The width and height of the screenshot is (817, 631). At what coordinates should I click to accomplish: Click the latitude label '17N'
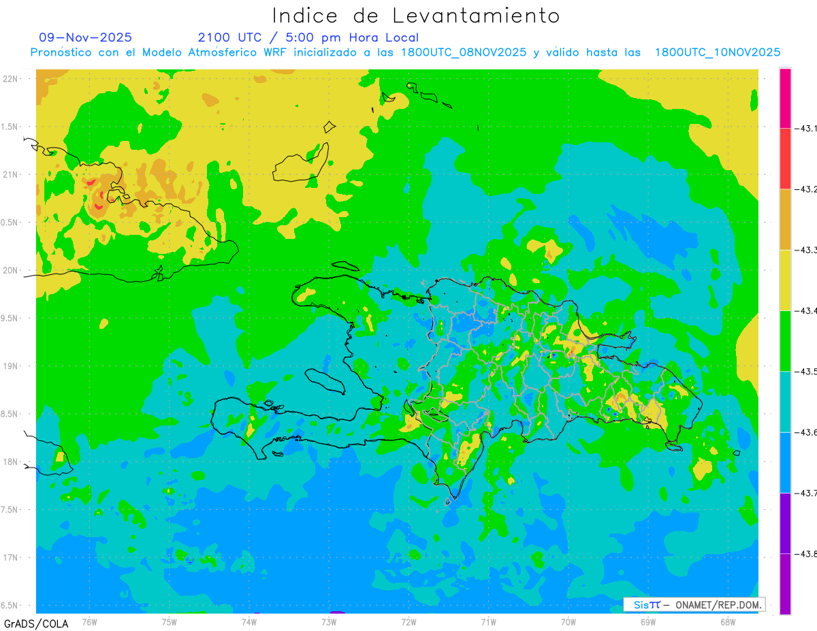10,557
